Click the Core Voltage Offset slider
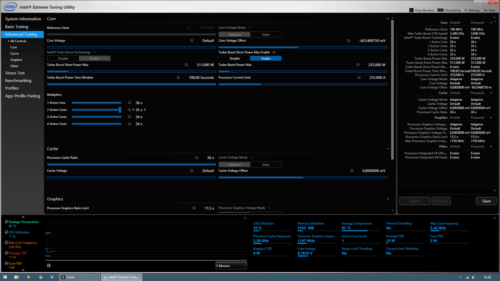This screenshot has width=500, height=281. pos(303,47)
